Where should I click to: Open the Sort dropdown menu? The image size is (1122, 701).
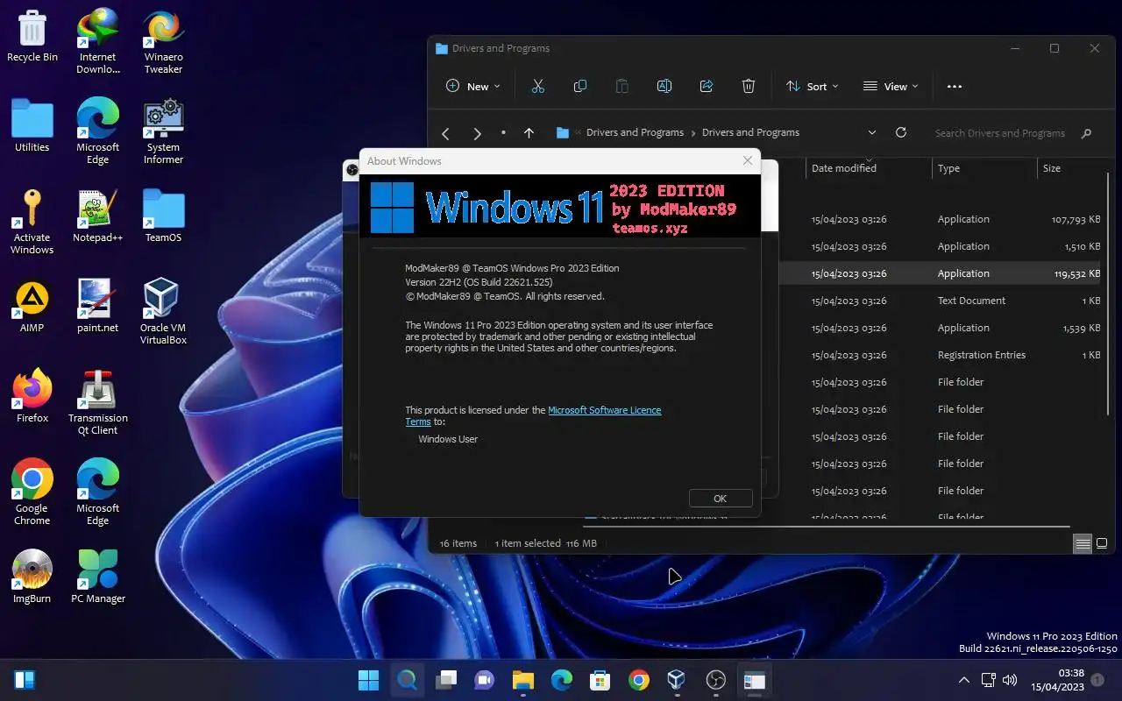813,86
